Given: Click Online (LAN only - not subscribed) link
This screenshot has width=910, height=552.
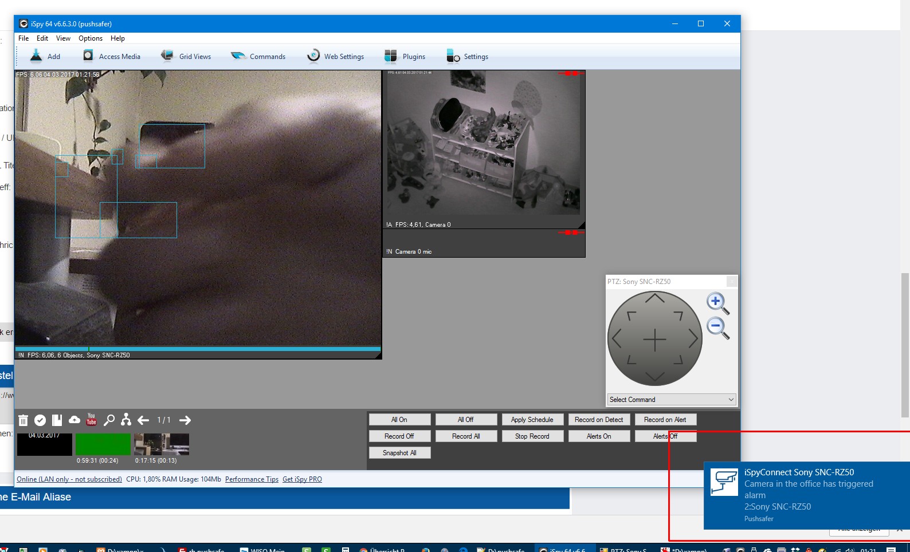Looking at the screenshot, I should point(69,479).
